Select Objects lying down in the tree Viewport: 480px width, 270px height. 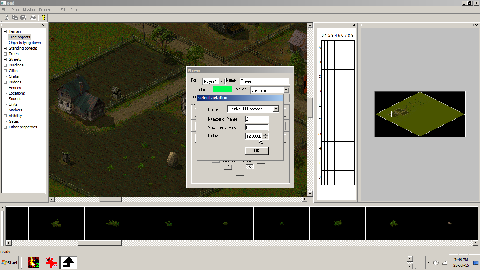25,43
